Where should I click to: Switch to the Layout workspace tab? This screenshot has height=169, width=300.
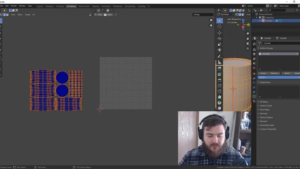point(39,6)
